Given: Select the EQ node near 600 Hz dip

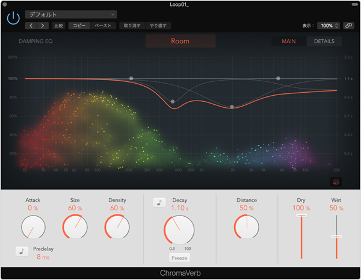Looking at the screenshot, I should 173,101.
